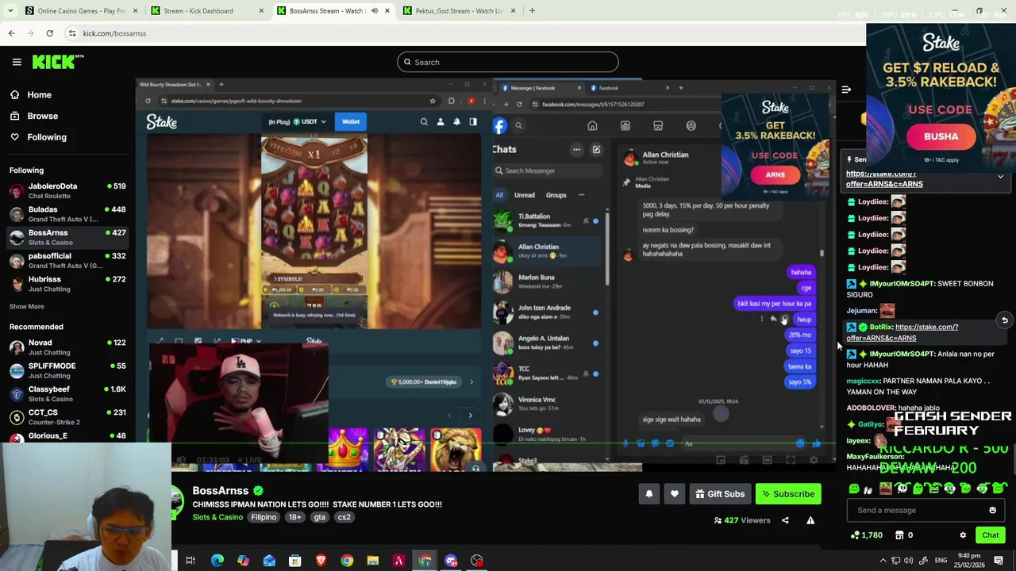Click the Kick logo

click(x=57, y=62)
